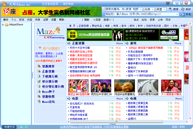
Task: Open the 分类 dropdown
Action: 149,9
